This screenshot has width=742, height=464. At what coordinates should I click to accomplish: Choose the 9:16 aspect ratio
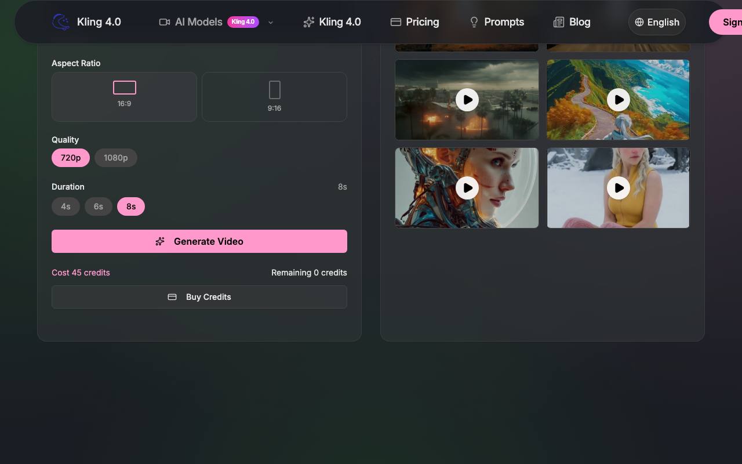coord(274,97)
